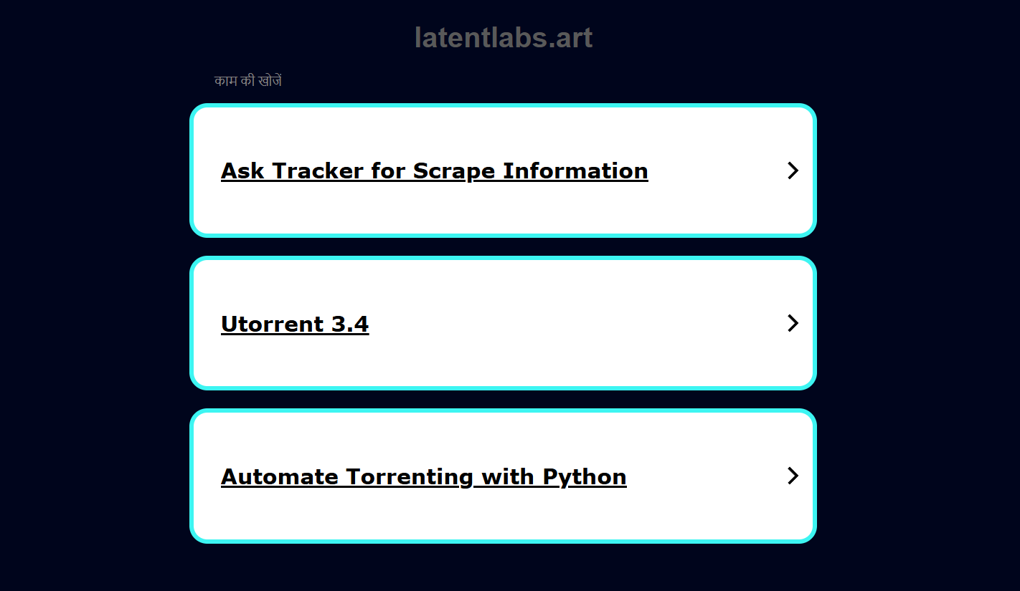
Task: Open the Ask Tracker for Scrape Information link
Action: (434, 171)
